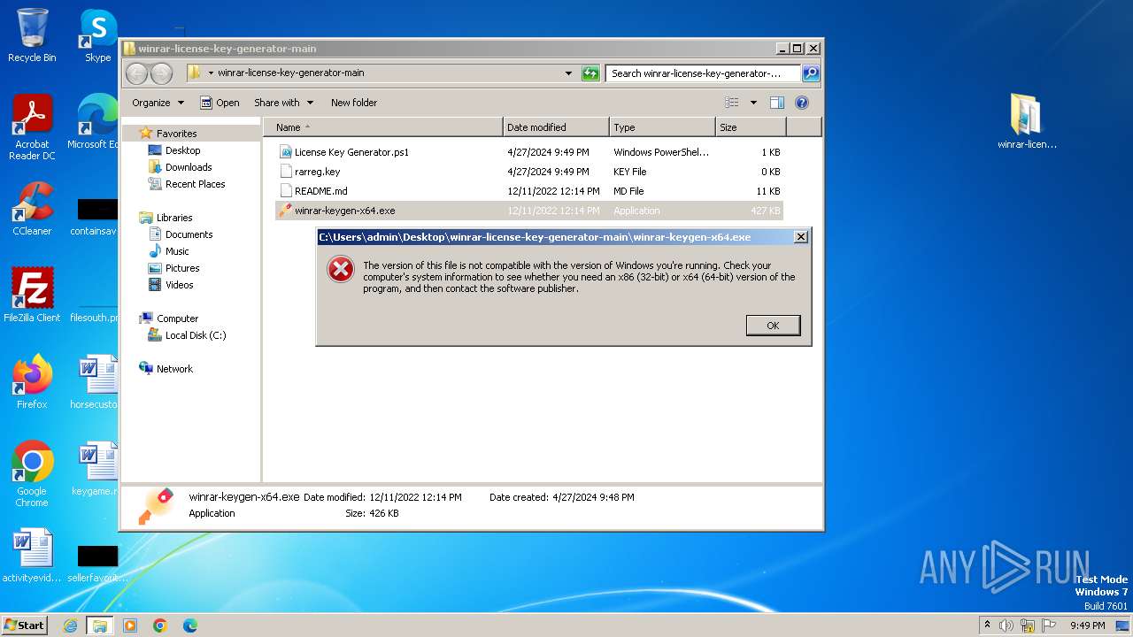
Task: Open Recycle Bin desktop icon
Action: [x=32, y=35]
